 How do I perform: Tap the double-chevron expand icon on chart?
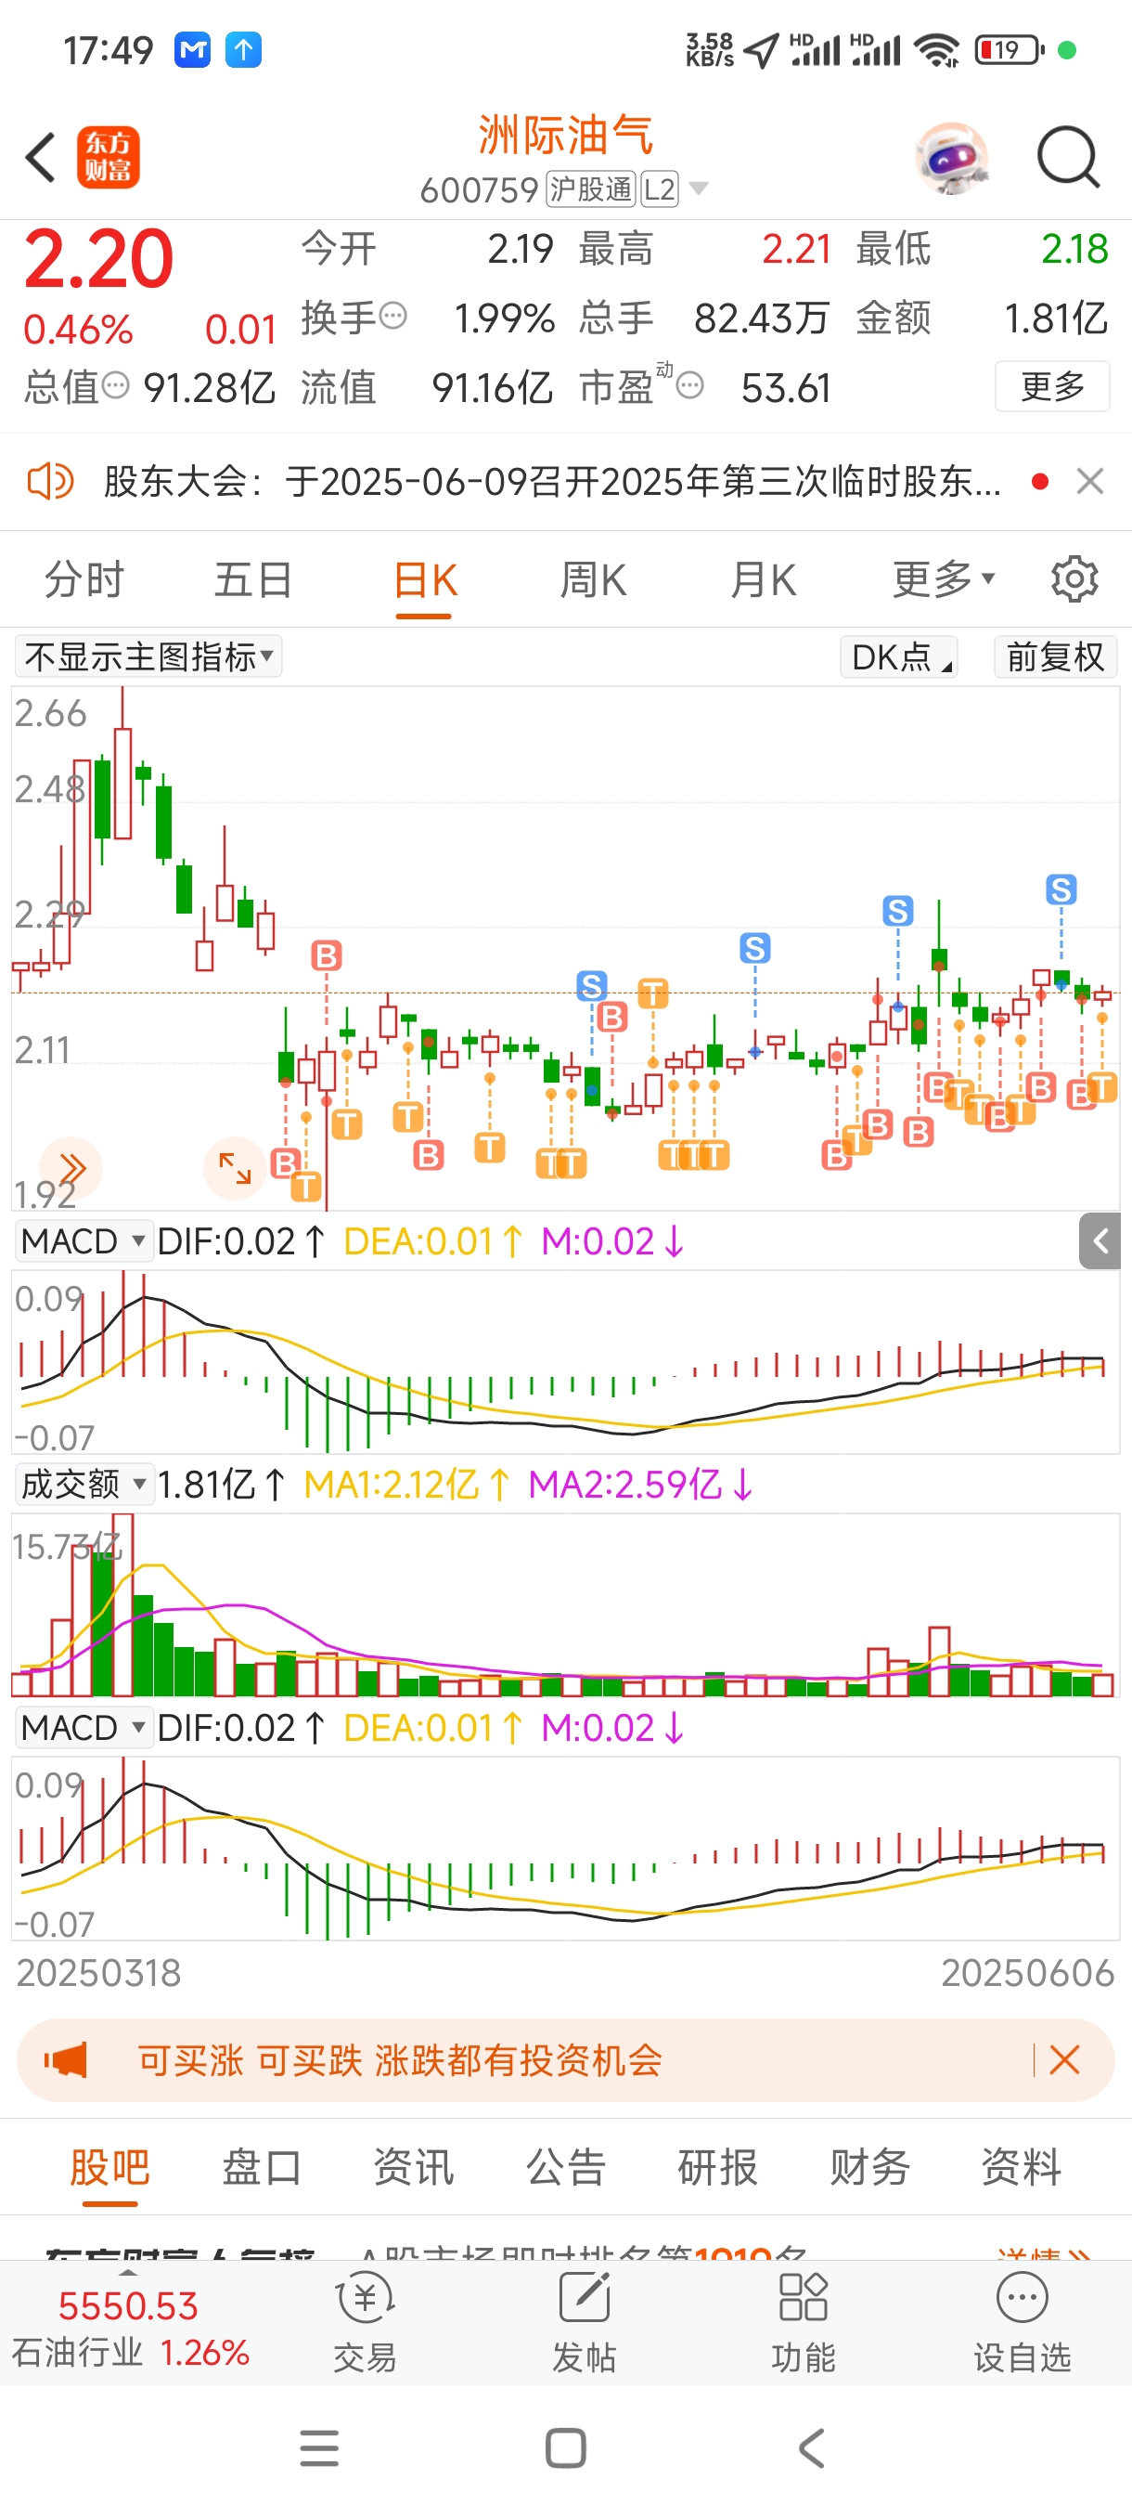click(71, 1168)
